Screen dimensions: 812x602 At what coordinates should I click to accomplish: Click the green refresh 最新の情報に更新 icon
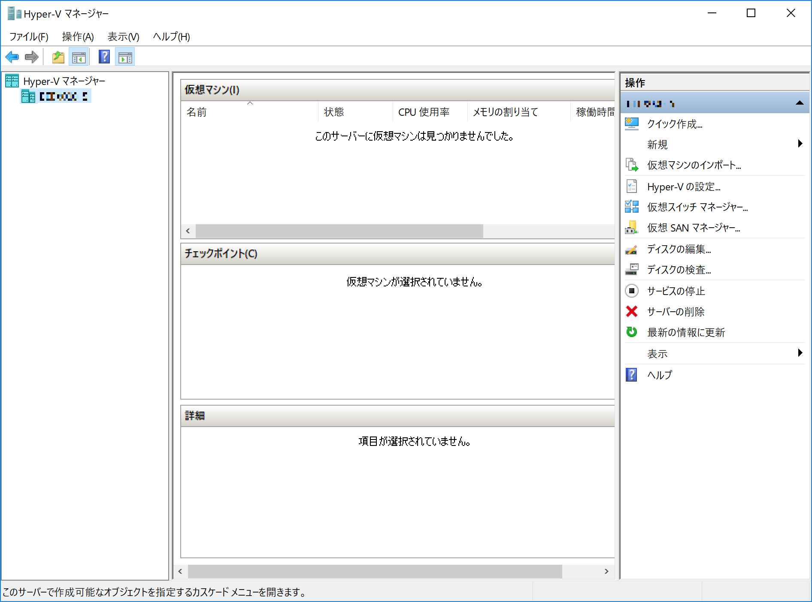click(x=632, y=332)
